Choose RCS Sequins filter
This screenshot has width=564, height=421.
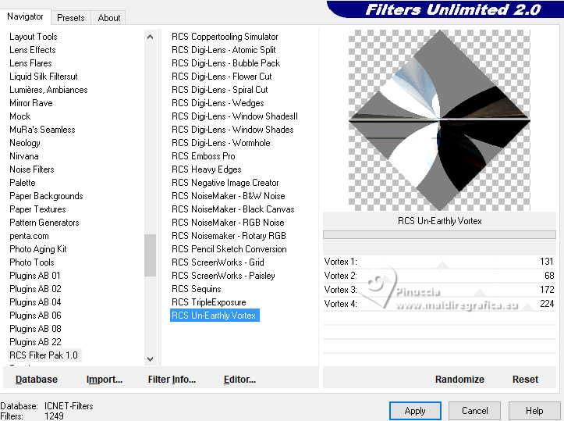point(196,289)
